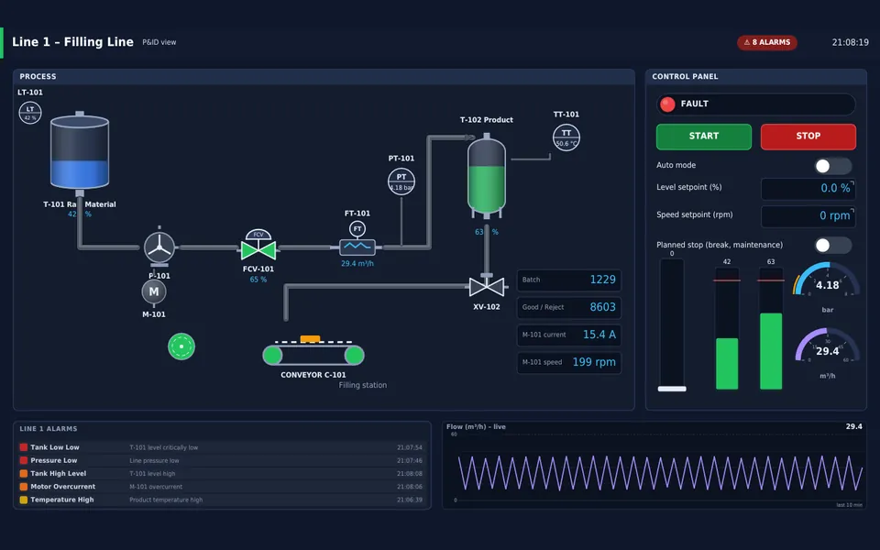
Task: Click the orange product on the conveyor
Action: tap(310, 339)
